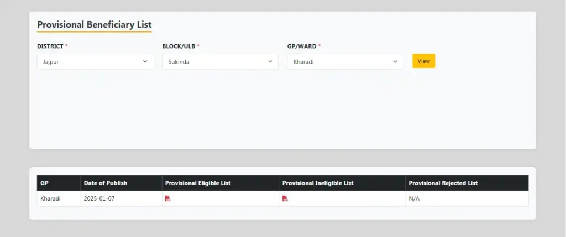Expand the DISTRICT dropdown showing Jajpur
This screenshot has height=237, width=566.
click(95, 62)
